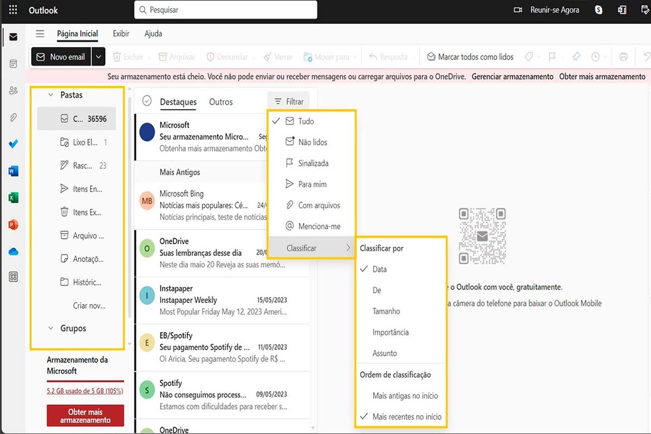Image resolution: width=651 pixels, height=434 pixels.
Task: Open the Exibir menu
Action: (120, 33)
